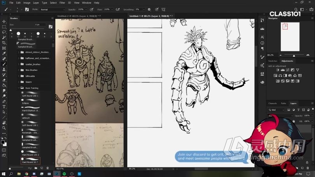Select the Clone Stamp tool

(x=4, y=70)
